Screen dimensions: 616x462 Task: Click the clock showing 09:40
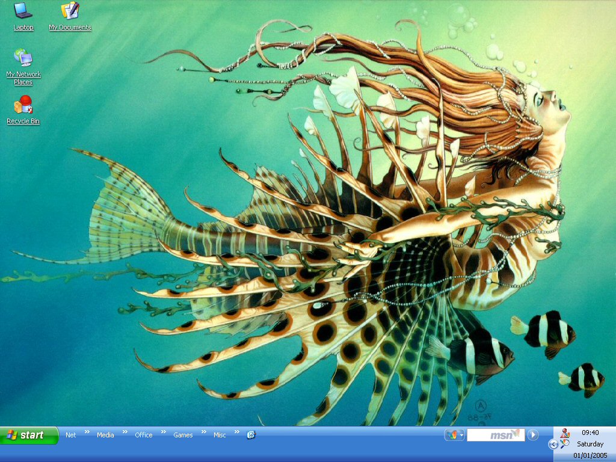pyautogui.click(x=590, y=433)
